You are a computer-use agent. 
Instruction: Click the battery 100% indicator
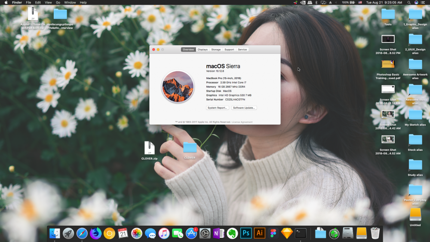[x=348, y=3]
